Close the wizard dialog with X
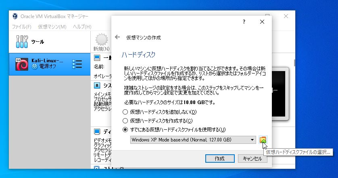 (262, 22)
